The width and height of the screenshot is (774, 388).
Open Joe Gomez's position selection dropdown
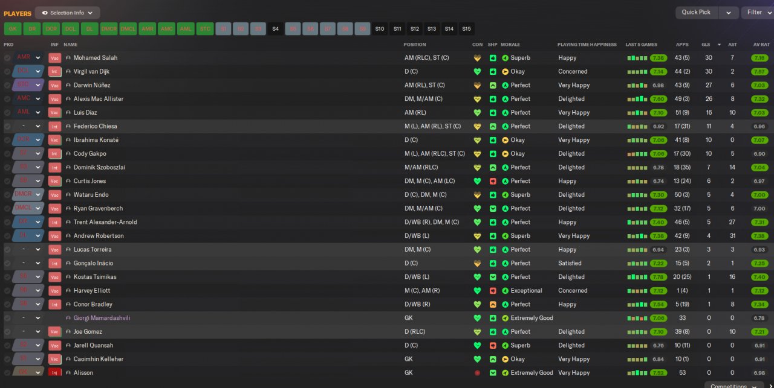click(37, 332)
